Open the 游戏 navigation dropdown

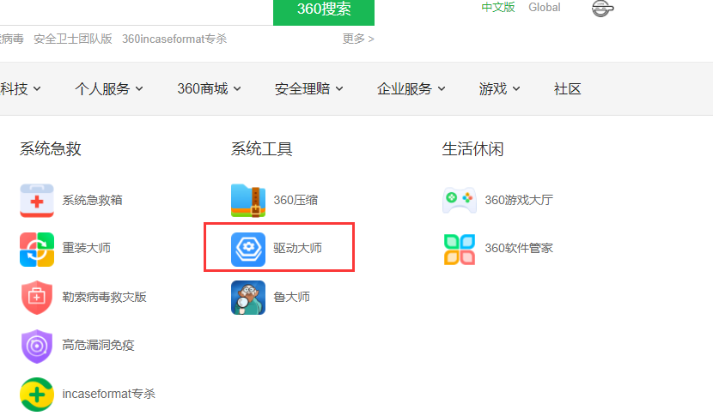coord(499,88)
